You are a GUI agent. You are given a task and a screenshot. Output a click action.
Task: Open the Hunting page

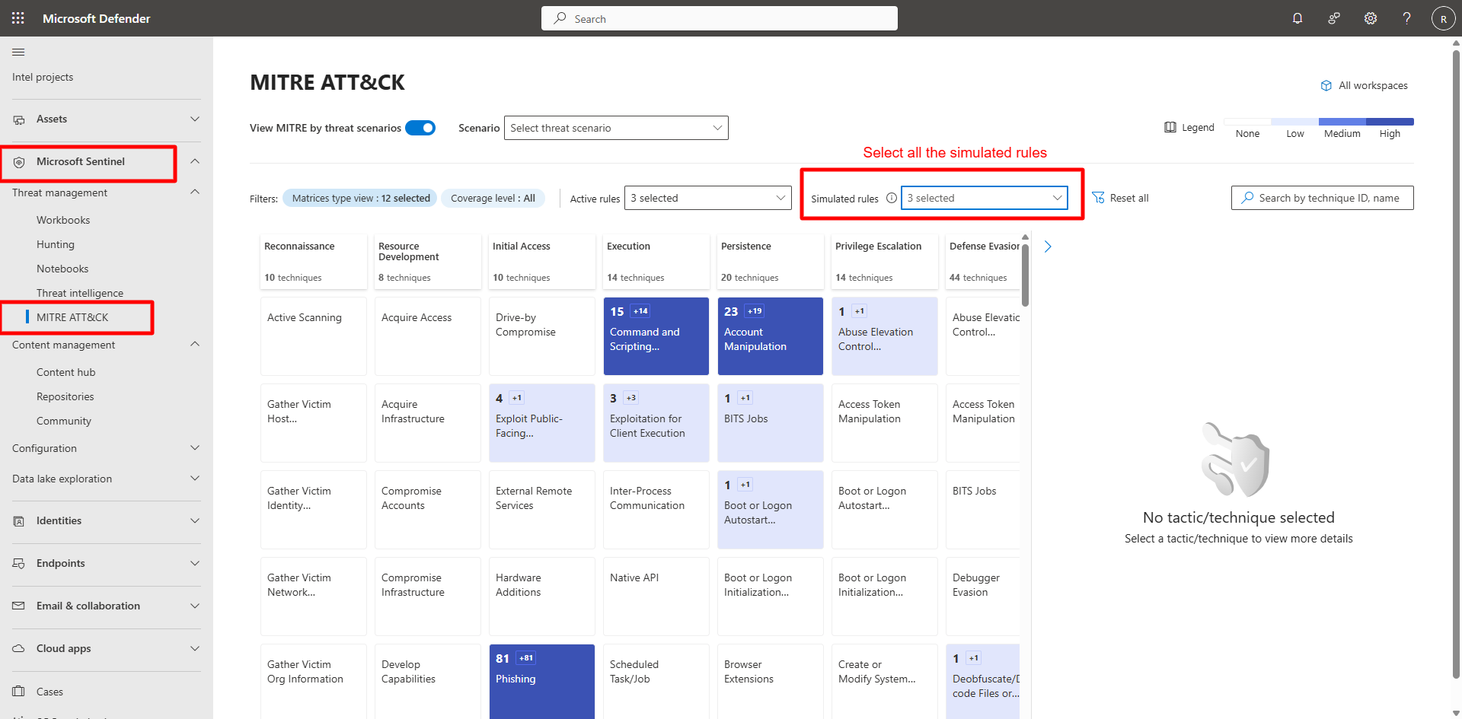pos(56,244)
